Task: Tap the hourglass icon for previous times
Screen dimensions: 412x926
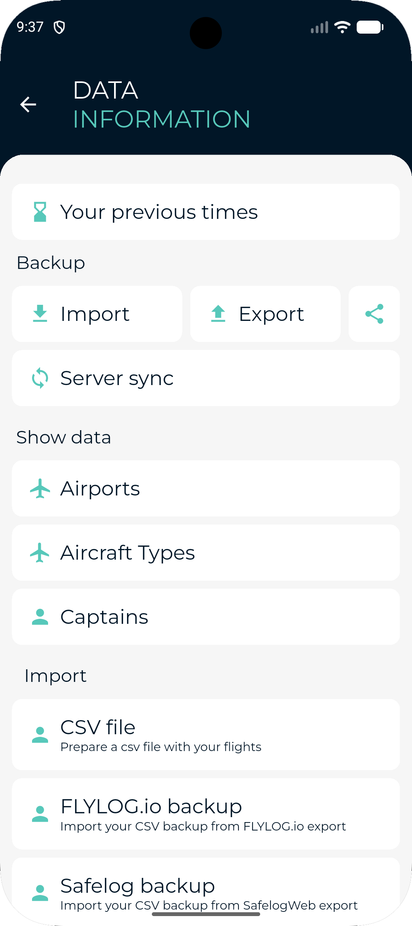Action: 40,212
